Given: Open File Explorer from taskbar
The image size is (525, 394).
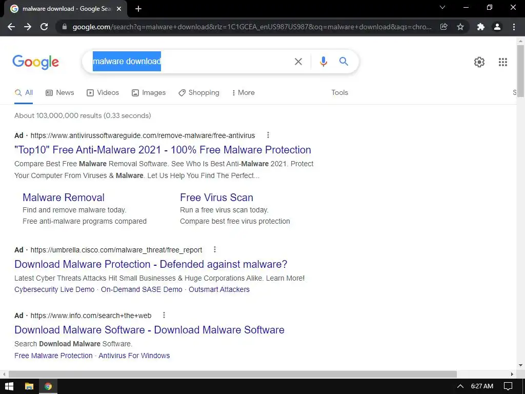Looking at the screenshot, I should (29, 386).
